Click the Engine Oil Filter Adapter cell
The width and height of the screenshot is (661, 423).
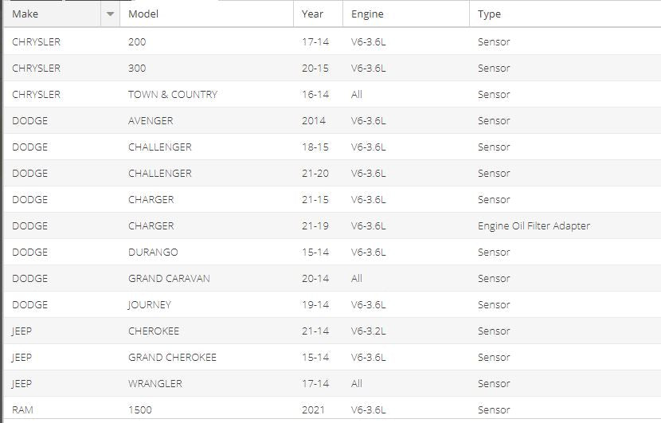coord(534,225)
